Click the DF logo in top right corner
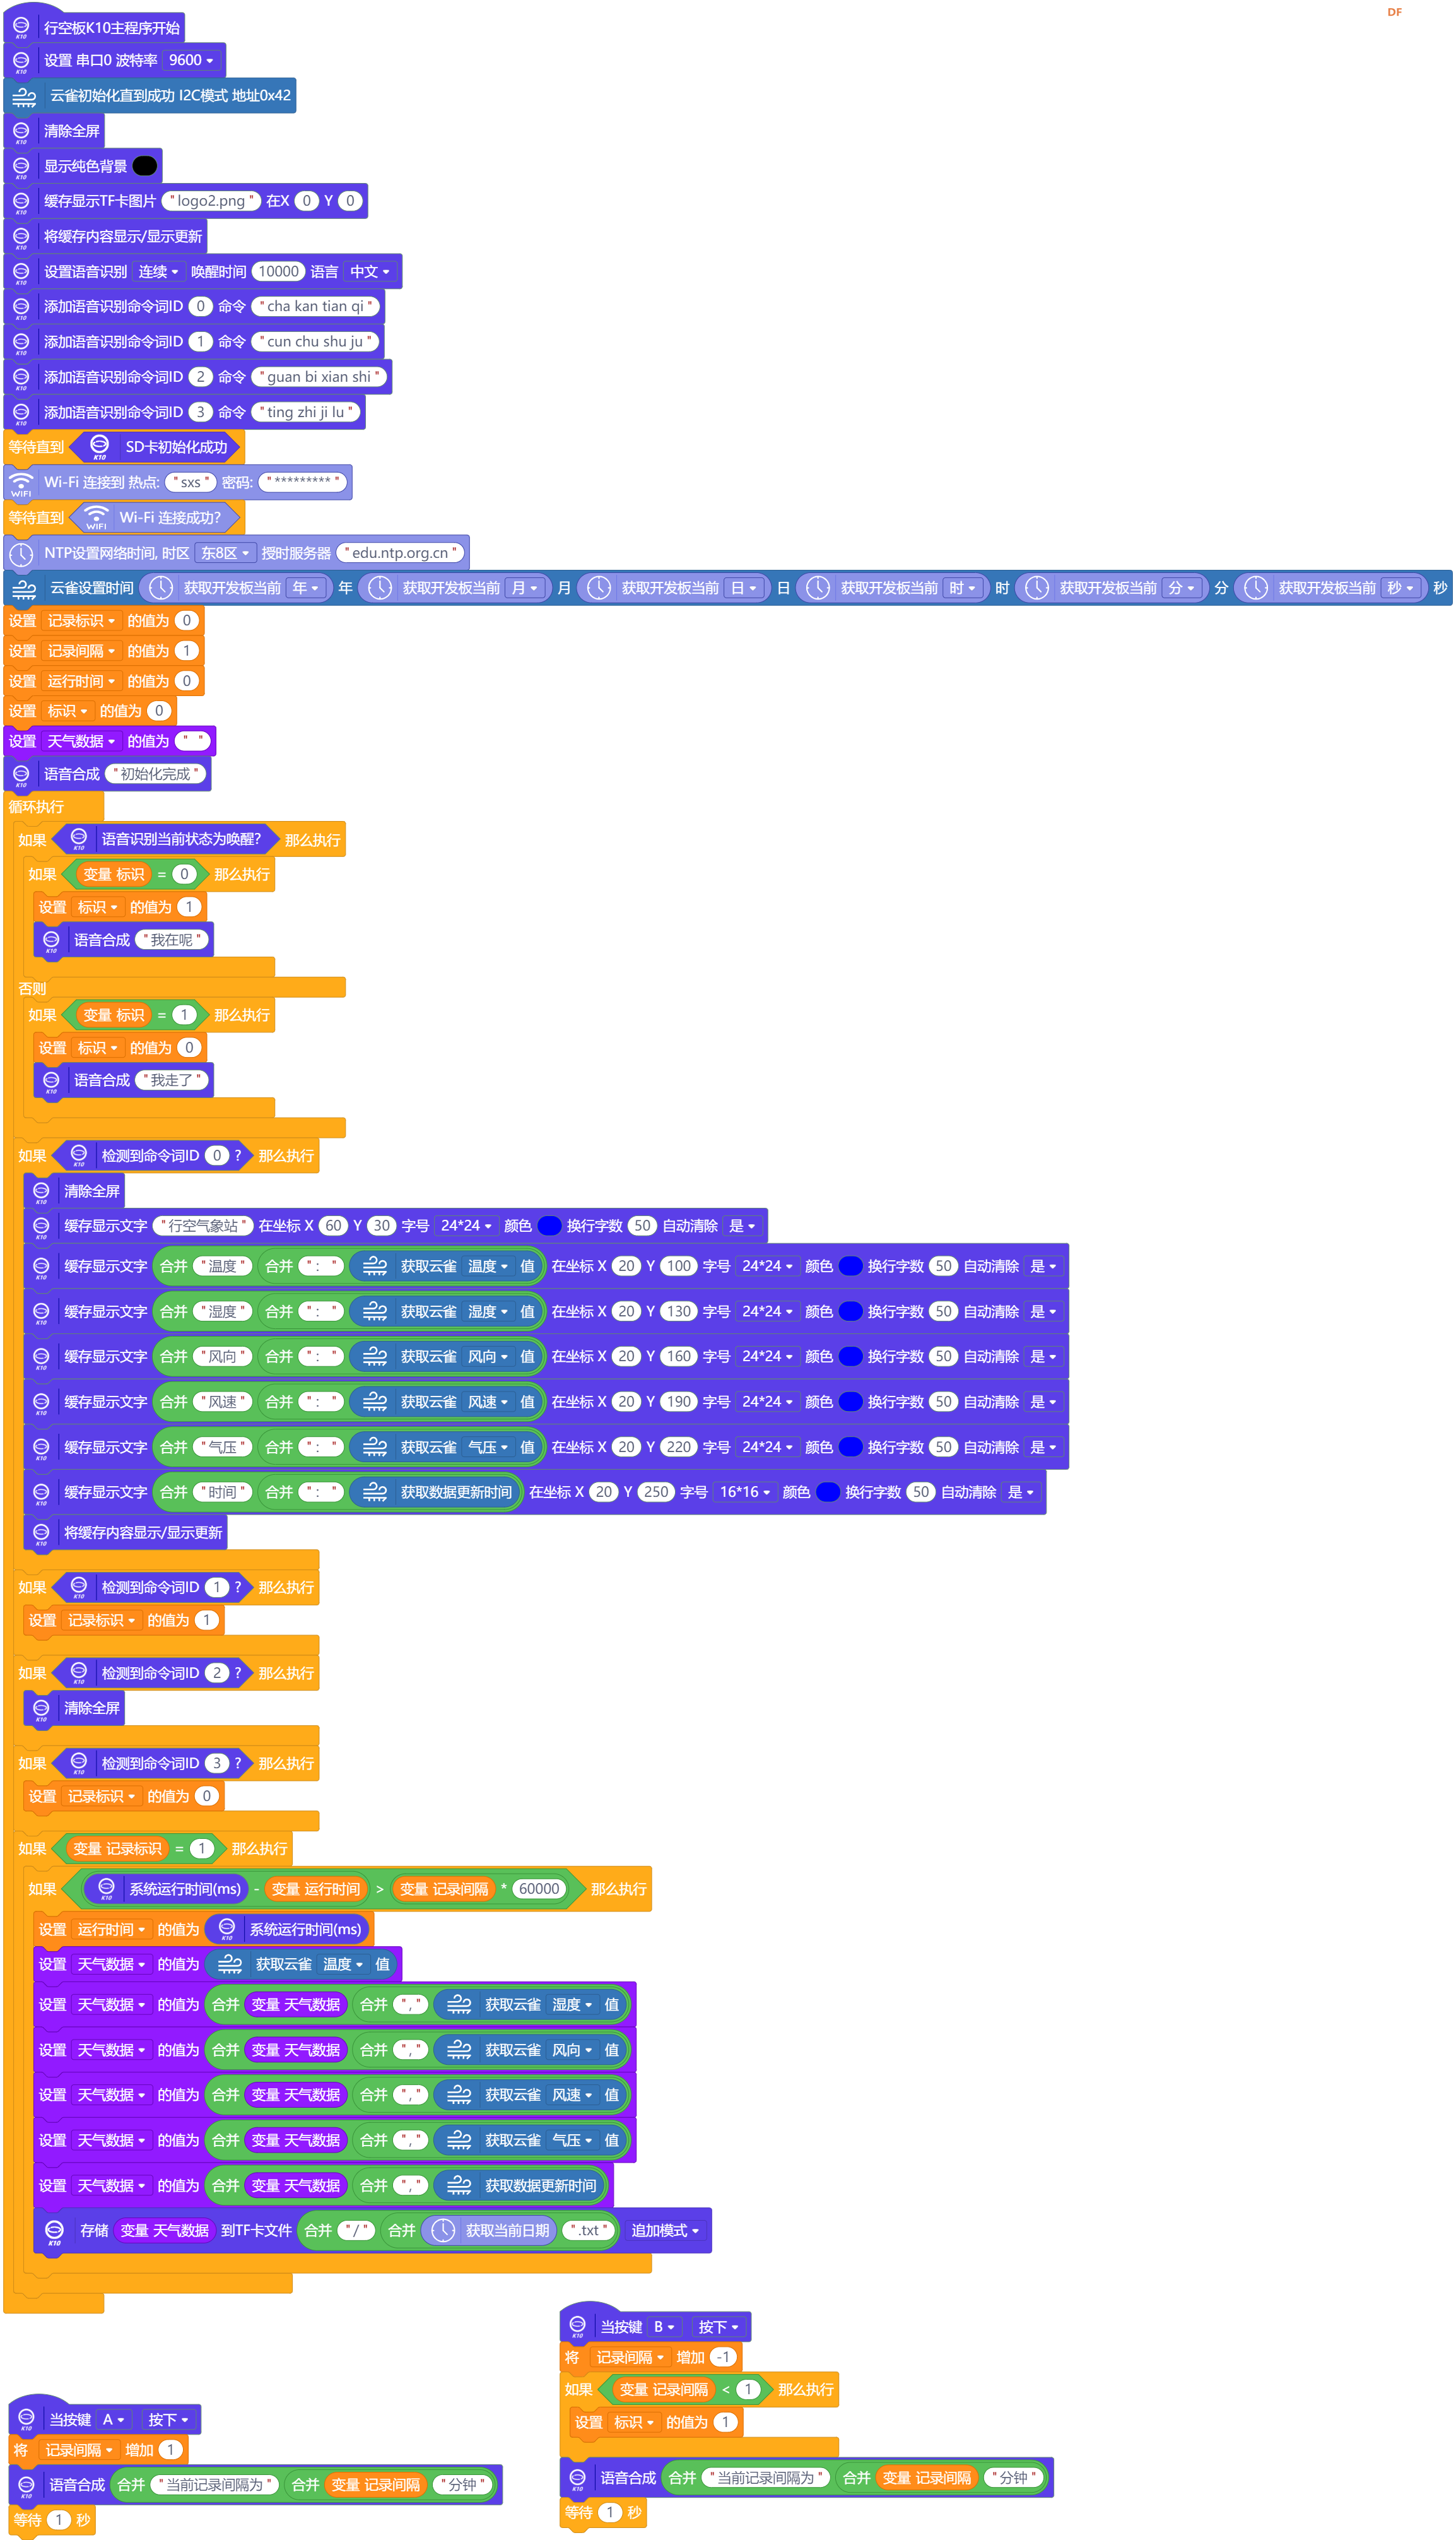The width and height of the screenshot is (1456, 2540). (x=1395, y=12)
